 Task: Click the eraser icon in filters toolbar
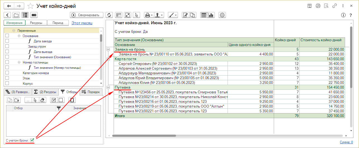(x=43, y=100)
